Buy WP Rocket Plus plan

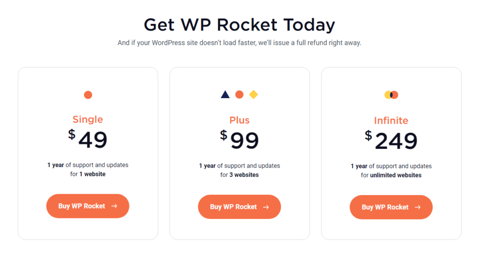(x=234, y=207)
